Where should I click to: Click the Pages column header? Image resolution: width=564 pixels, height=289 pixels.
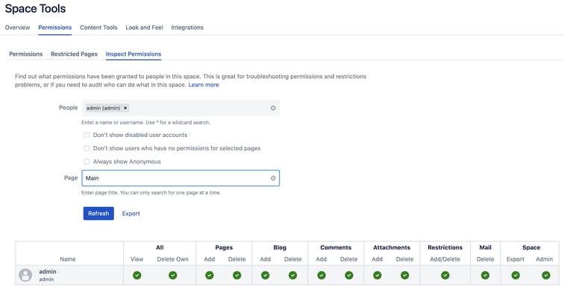(224, 248)
